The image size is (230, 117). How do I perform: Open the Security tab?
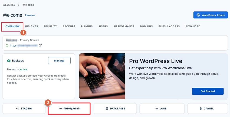point(50,27)
